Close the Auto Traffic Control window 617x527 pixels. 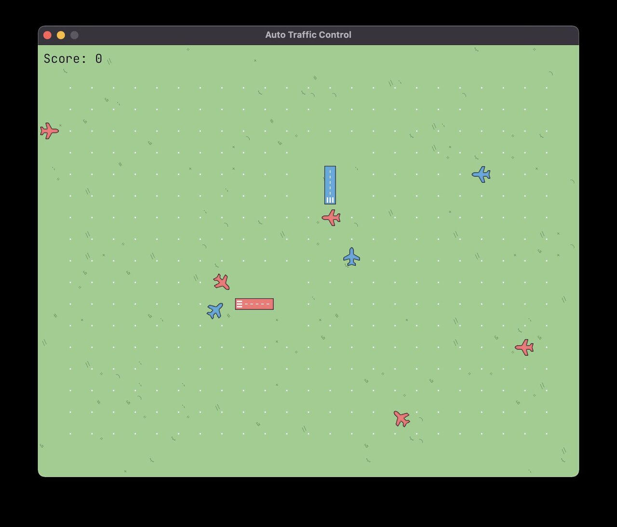click(47, 35)
